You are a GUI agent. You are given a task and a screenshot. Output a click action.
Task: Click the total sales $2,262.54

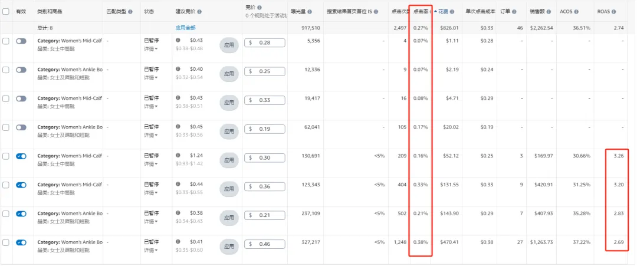pyautogui.click(x=541, y=28)
